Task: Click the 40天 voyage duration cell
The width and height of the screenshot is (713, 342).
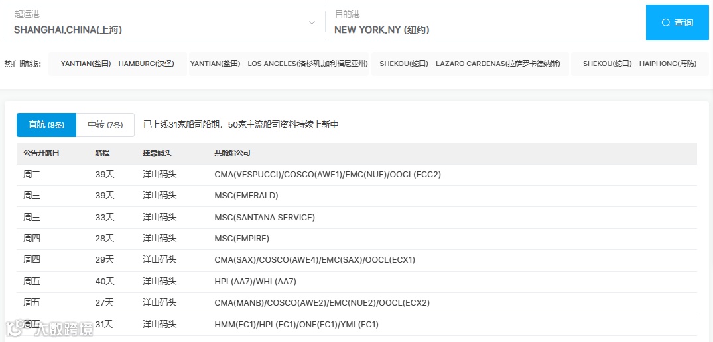Action: pos(105,282)
